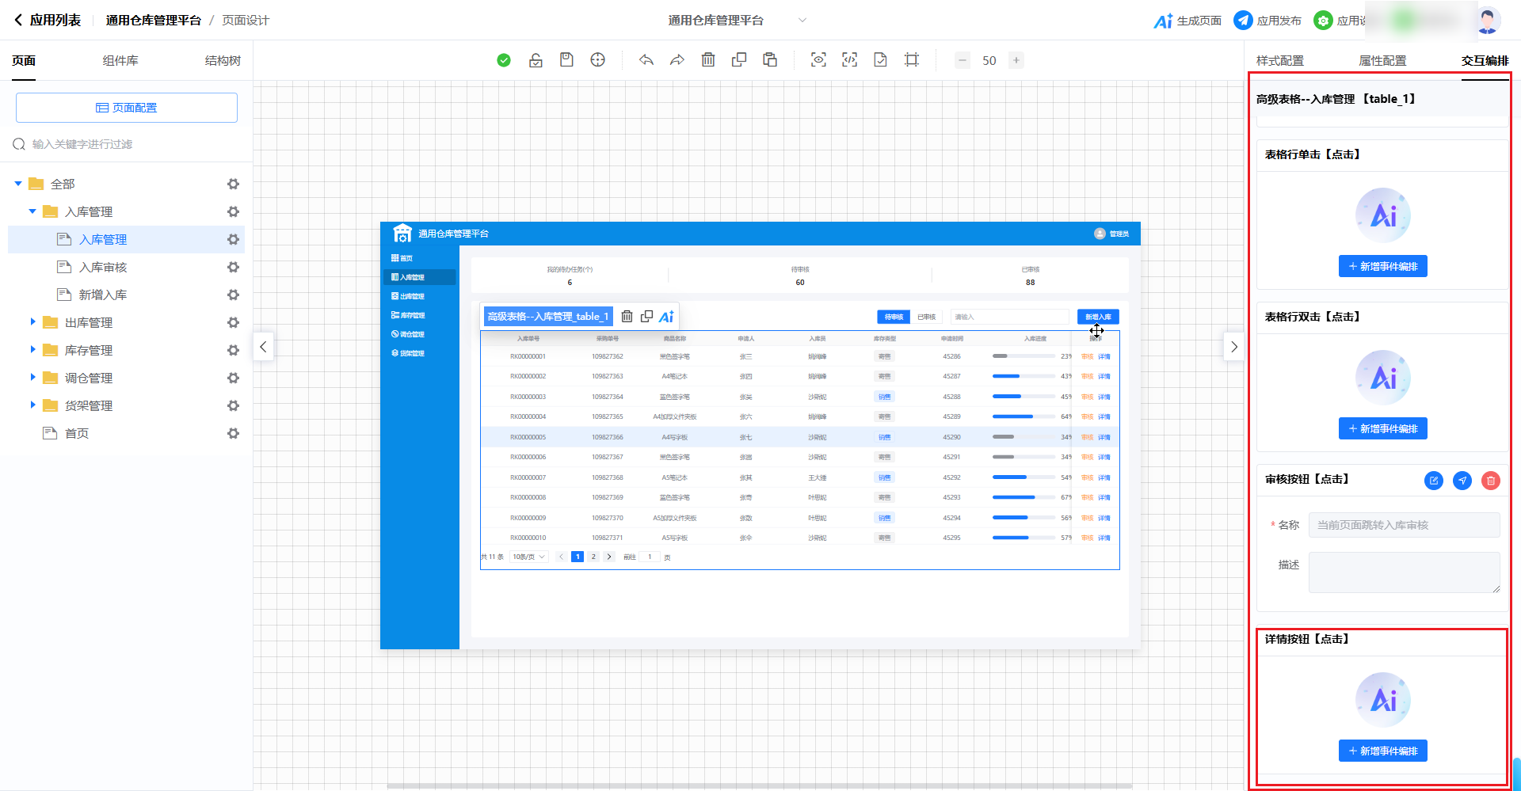The image size is (1521, 791).
Task: Open settings gear for 入库审核 page
Action: [x=233, y=268]
